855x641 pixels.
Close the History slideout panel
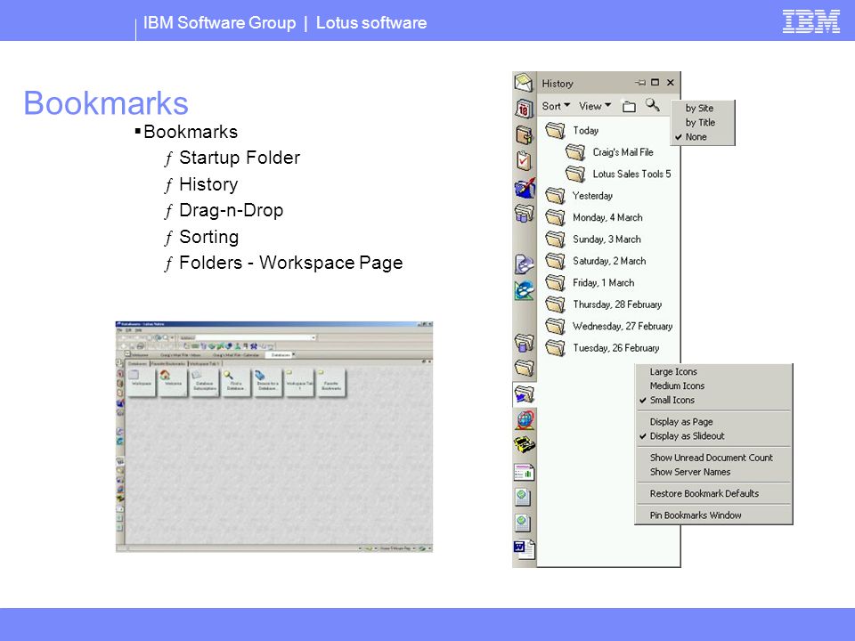pyautogui.click(x=670, y=83)
